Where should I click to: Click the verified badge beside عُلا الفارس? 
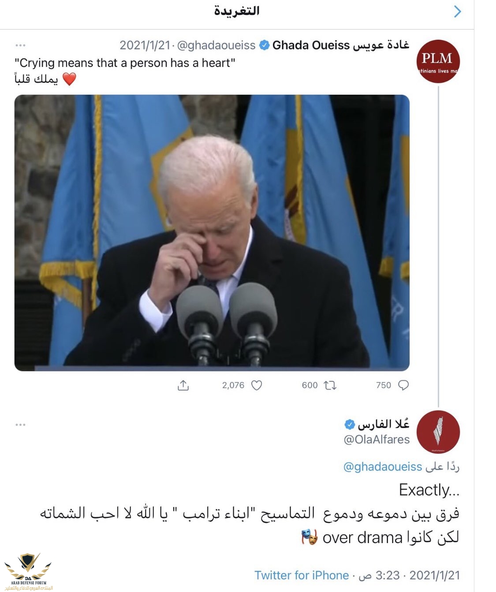[350, 424]
